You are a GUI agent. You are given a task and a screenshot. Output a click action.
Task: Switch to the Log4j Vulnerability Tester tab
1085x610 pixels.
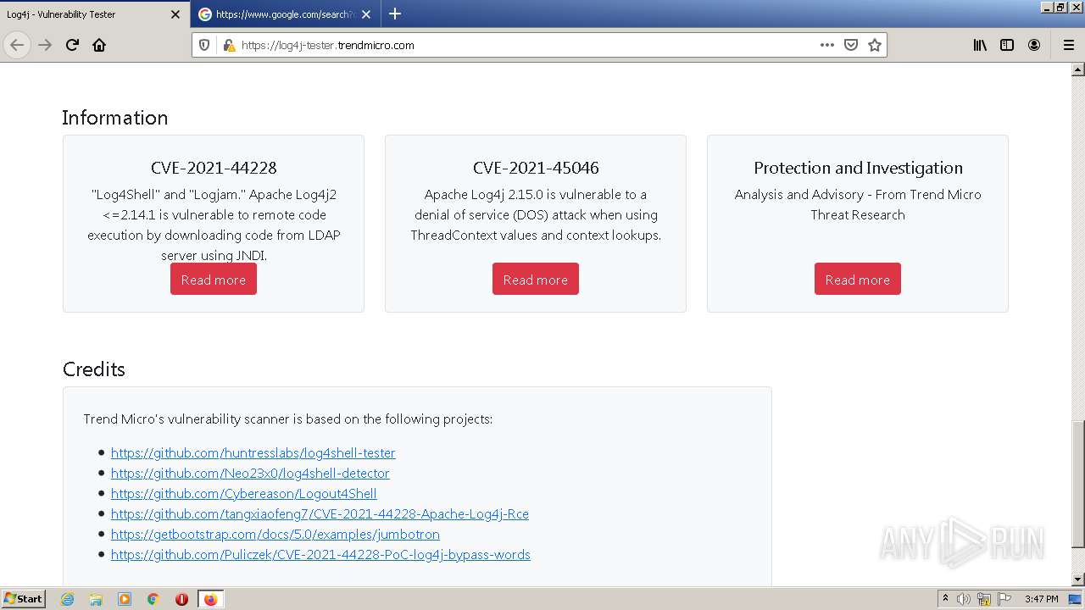[x=95, y=14]
